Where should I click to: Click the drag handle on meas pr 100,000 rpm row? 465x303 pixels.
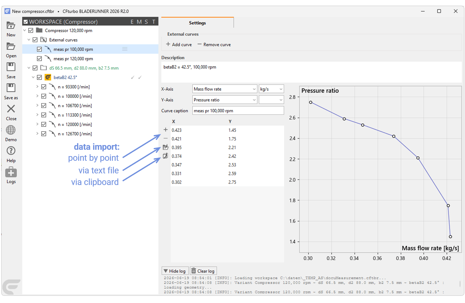[x=125, y=49]
